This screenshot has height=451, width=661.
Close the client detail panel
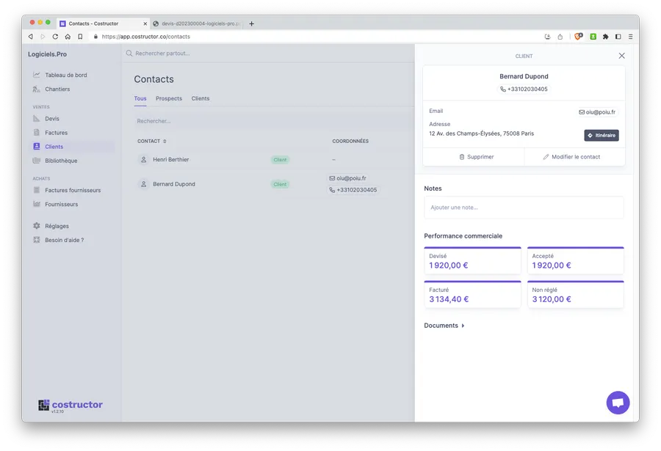(x=621, y=56)
